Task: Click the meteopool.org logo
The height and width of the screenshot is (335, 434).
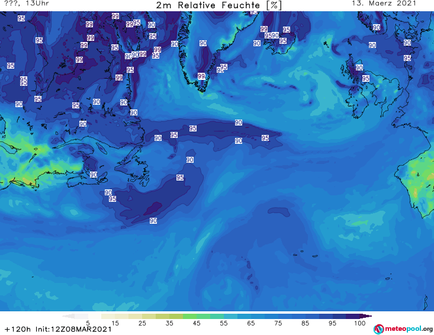Action: 403,329
